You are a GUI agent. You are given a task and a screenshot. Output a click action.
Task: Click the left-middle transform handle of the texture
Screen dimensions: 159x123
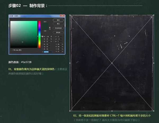point(70,63)
